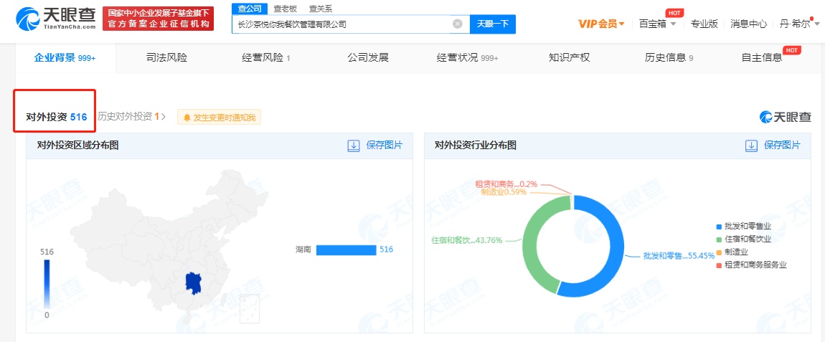Image resolution: width=825 pixels, height=342 pixels.
Task: Click the 制造业0.59% chart label
Action: point(504,192)
